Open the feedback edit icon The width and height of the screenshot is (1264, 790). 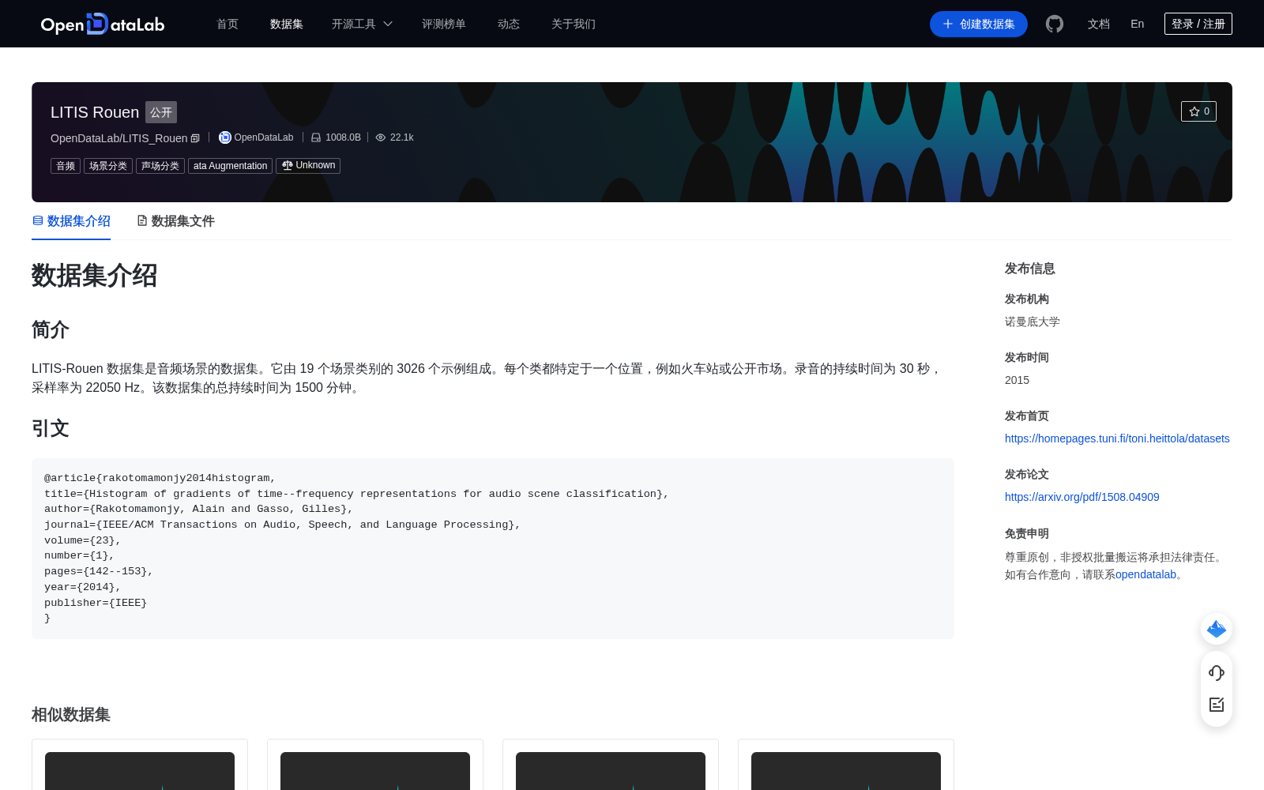point(1217,705)
